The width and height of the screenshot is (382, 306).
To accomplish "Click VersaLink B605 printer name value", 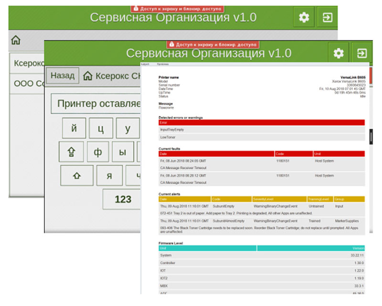I will pyautogui.click(x=353, y=77).
